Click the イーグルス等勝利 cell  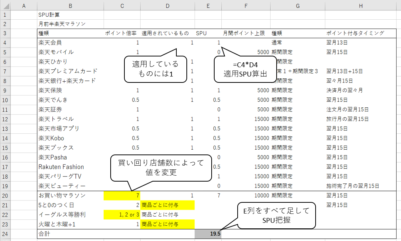(70, 215)
